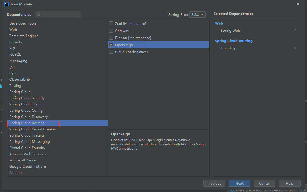
Task: Select Pivotal Cloud Foundry category
Action: click(58, 148)
